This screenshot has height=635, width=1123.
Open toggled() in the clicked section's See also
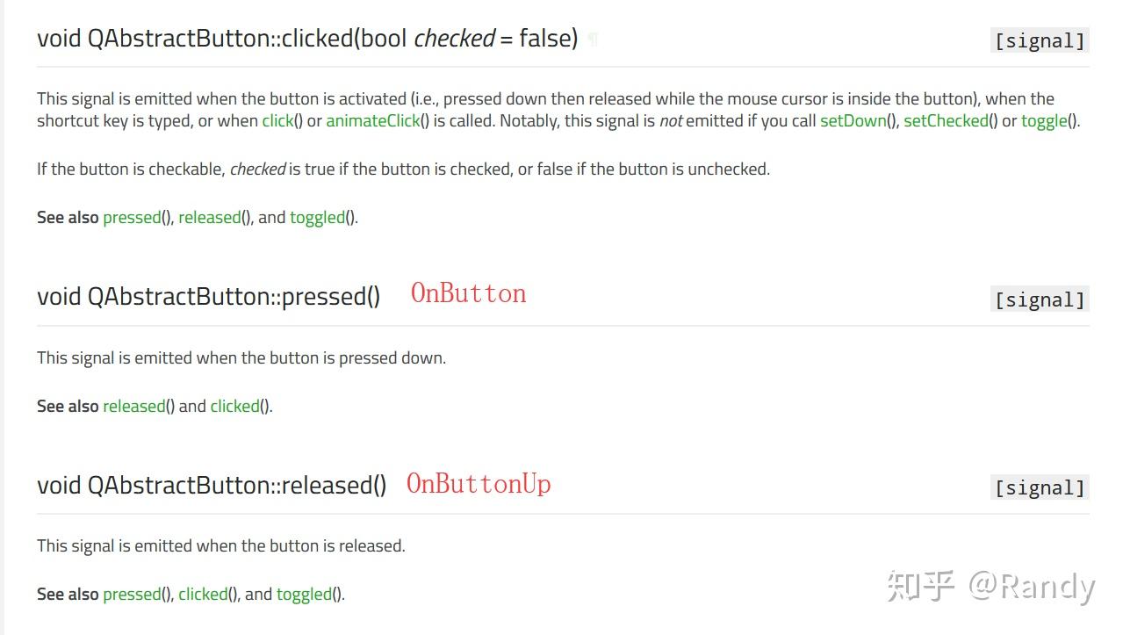(317, 218)
